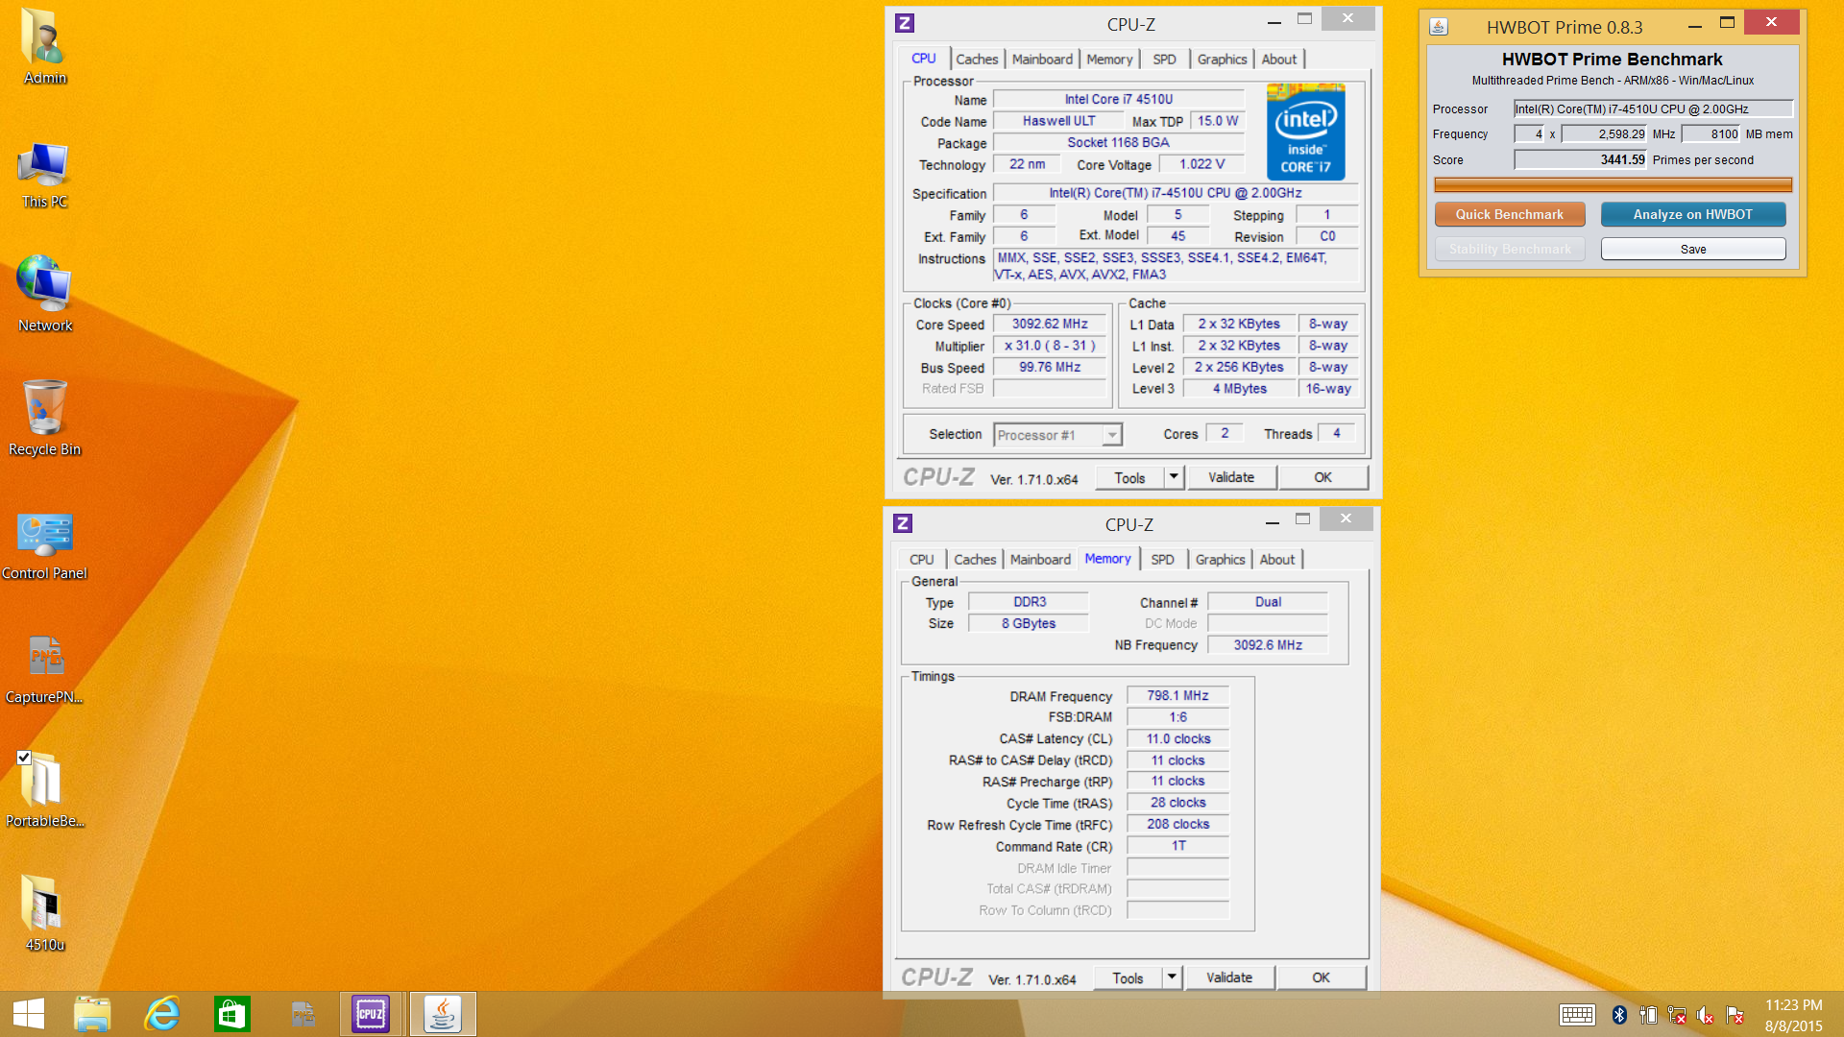The height and width of the screenshot is (1037, 1844).
Task: Click Analyze on HWBOT button
Action: pyautogui.click(x=1693, y=214)
